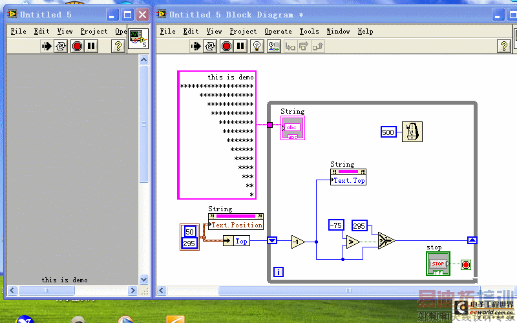Click Run Continuously in Block Diagram toolbar
Screen dimensions: 517x323
click(x=211, y=46)
